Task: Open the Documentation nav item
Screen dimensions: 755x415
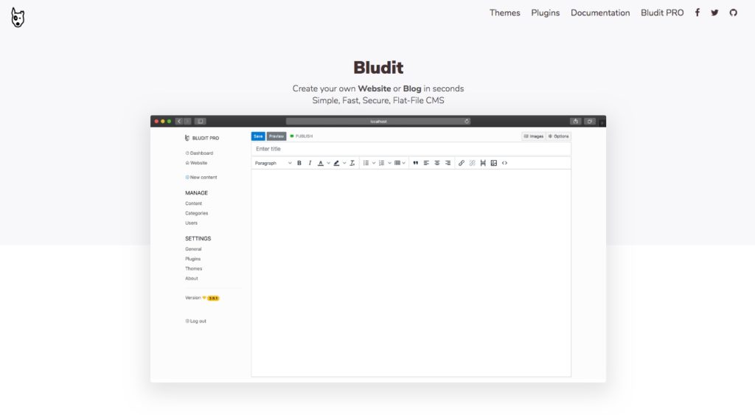Action: (x=600, y=13)
